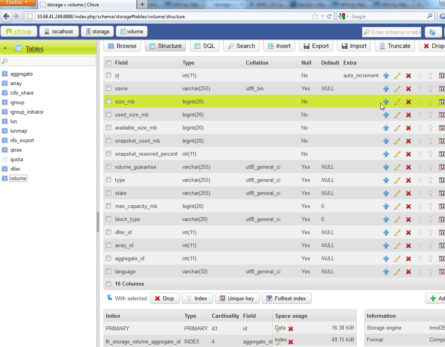Click the Index button for selected columns
The image size is (445, 347).
click(197, 298)
